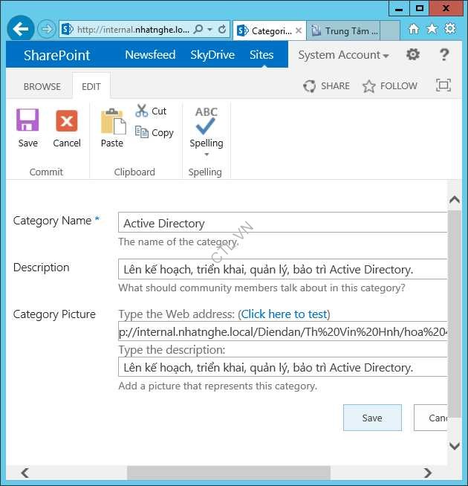The image size is (468, 486).
Task: Click the Save icon in ribbon
Action: (27, 120)
